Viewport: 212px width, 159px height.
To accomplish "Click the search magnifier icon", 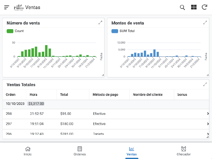I will [182, 7].
